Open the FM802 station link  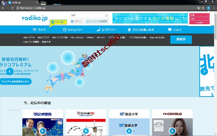90,37
